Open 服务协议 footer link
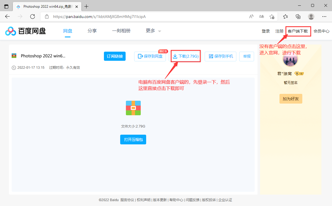 coord(127,200)
